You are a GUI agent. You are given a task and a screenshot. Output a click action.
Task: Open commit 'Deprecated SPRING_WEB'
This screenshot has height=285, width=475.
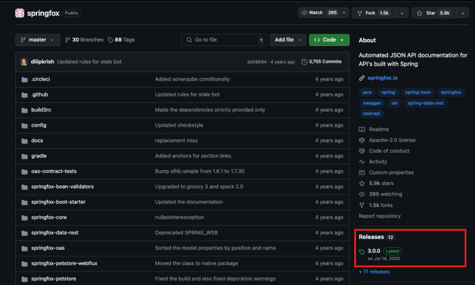coord(186,233)
